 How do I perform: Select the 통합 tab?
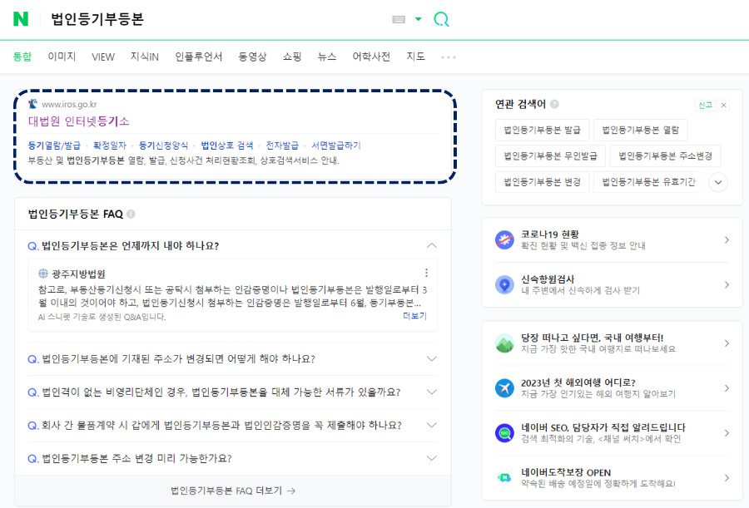(x=22, y=57)
